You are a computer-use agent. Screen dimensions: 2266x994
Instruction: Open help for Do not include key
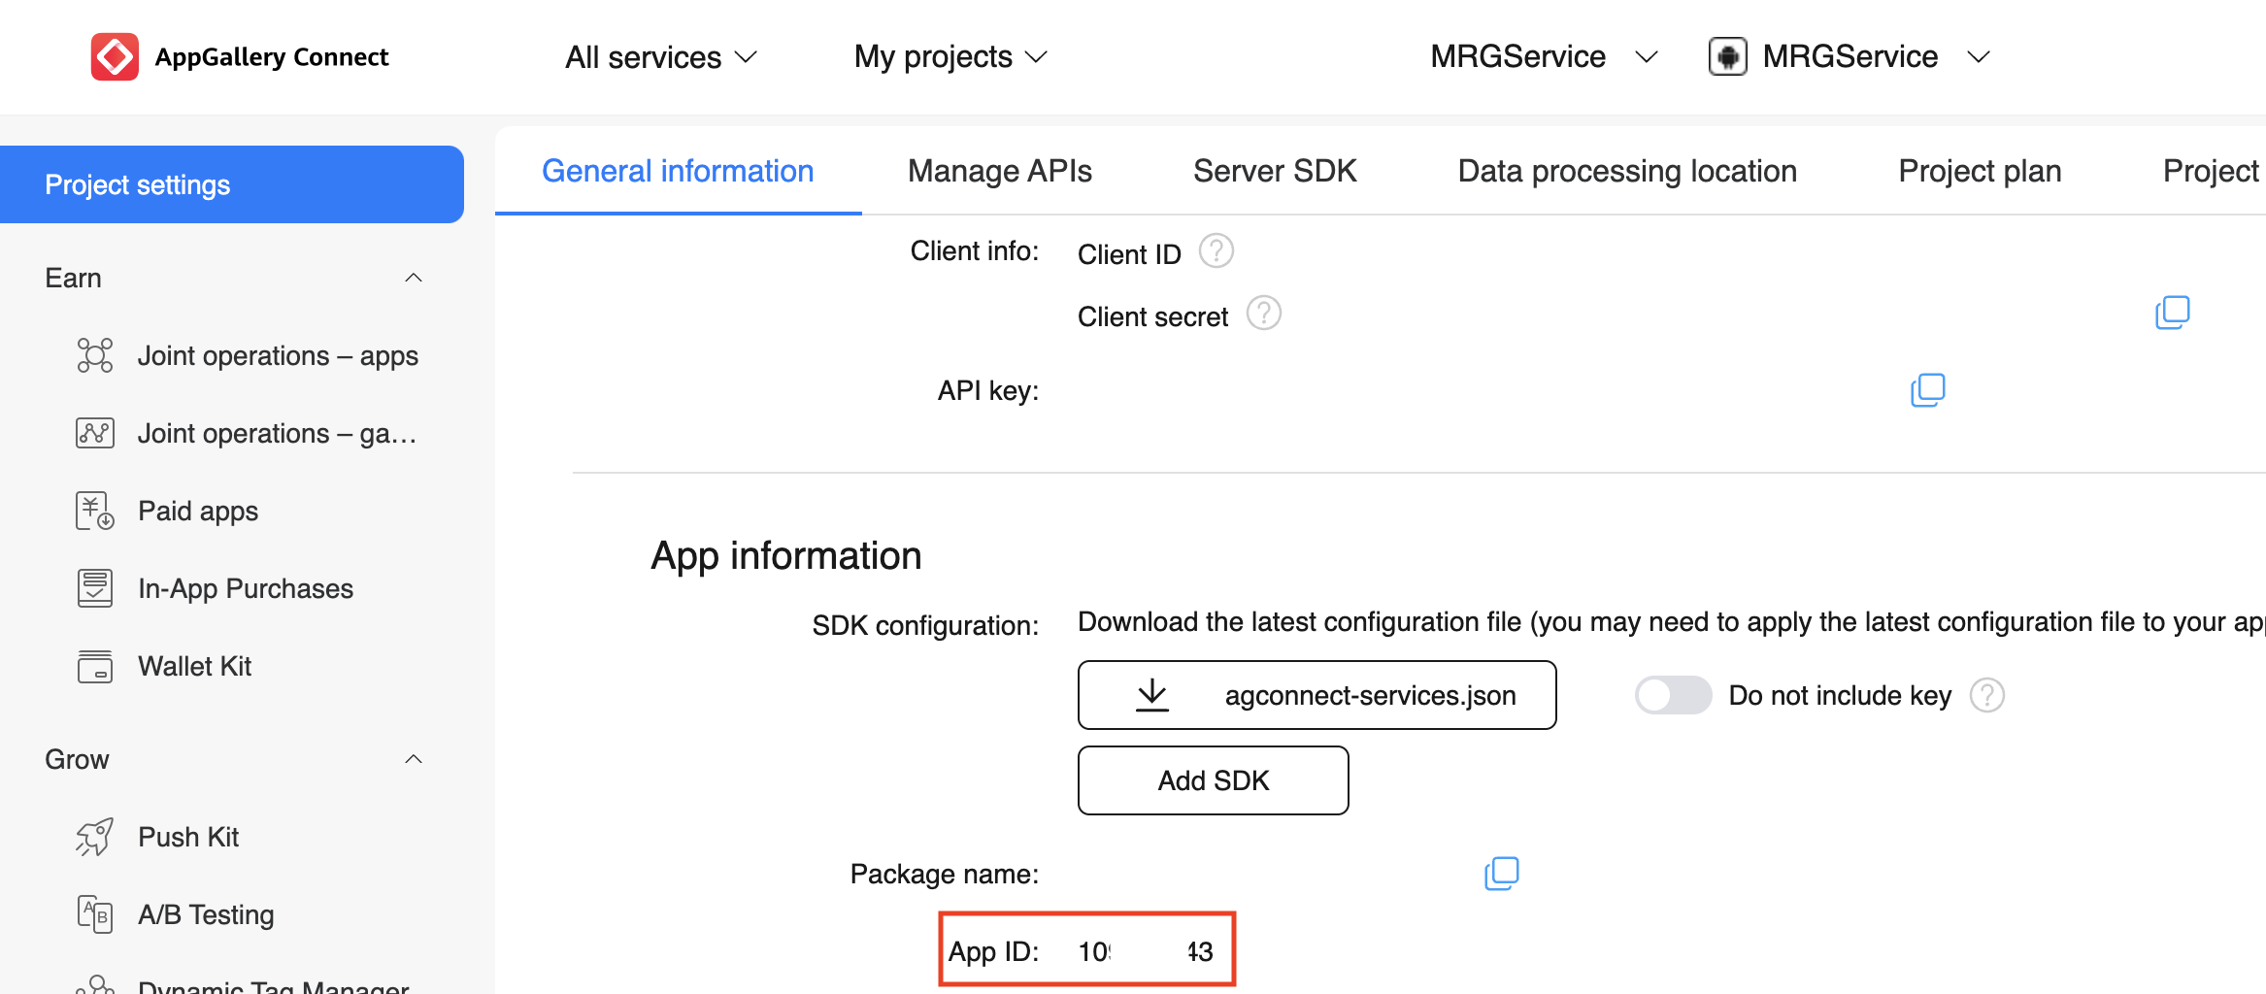point(1986,695)
